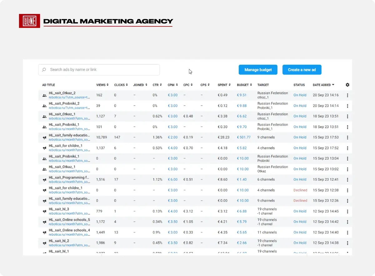Image resolution: width=375 pixels, height=276 pixels.
Task: Click the Height Line agency logo
Action: [29, 21]
